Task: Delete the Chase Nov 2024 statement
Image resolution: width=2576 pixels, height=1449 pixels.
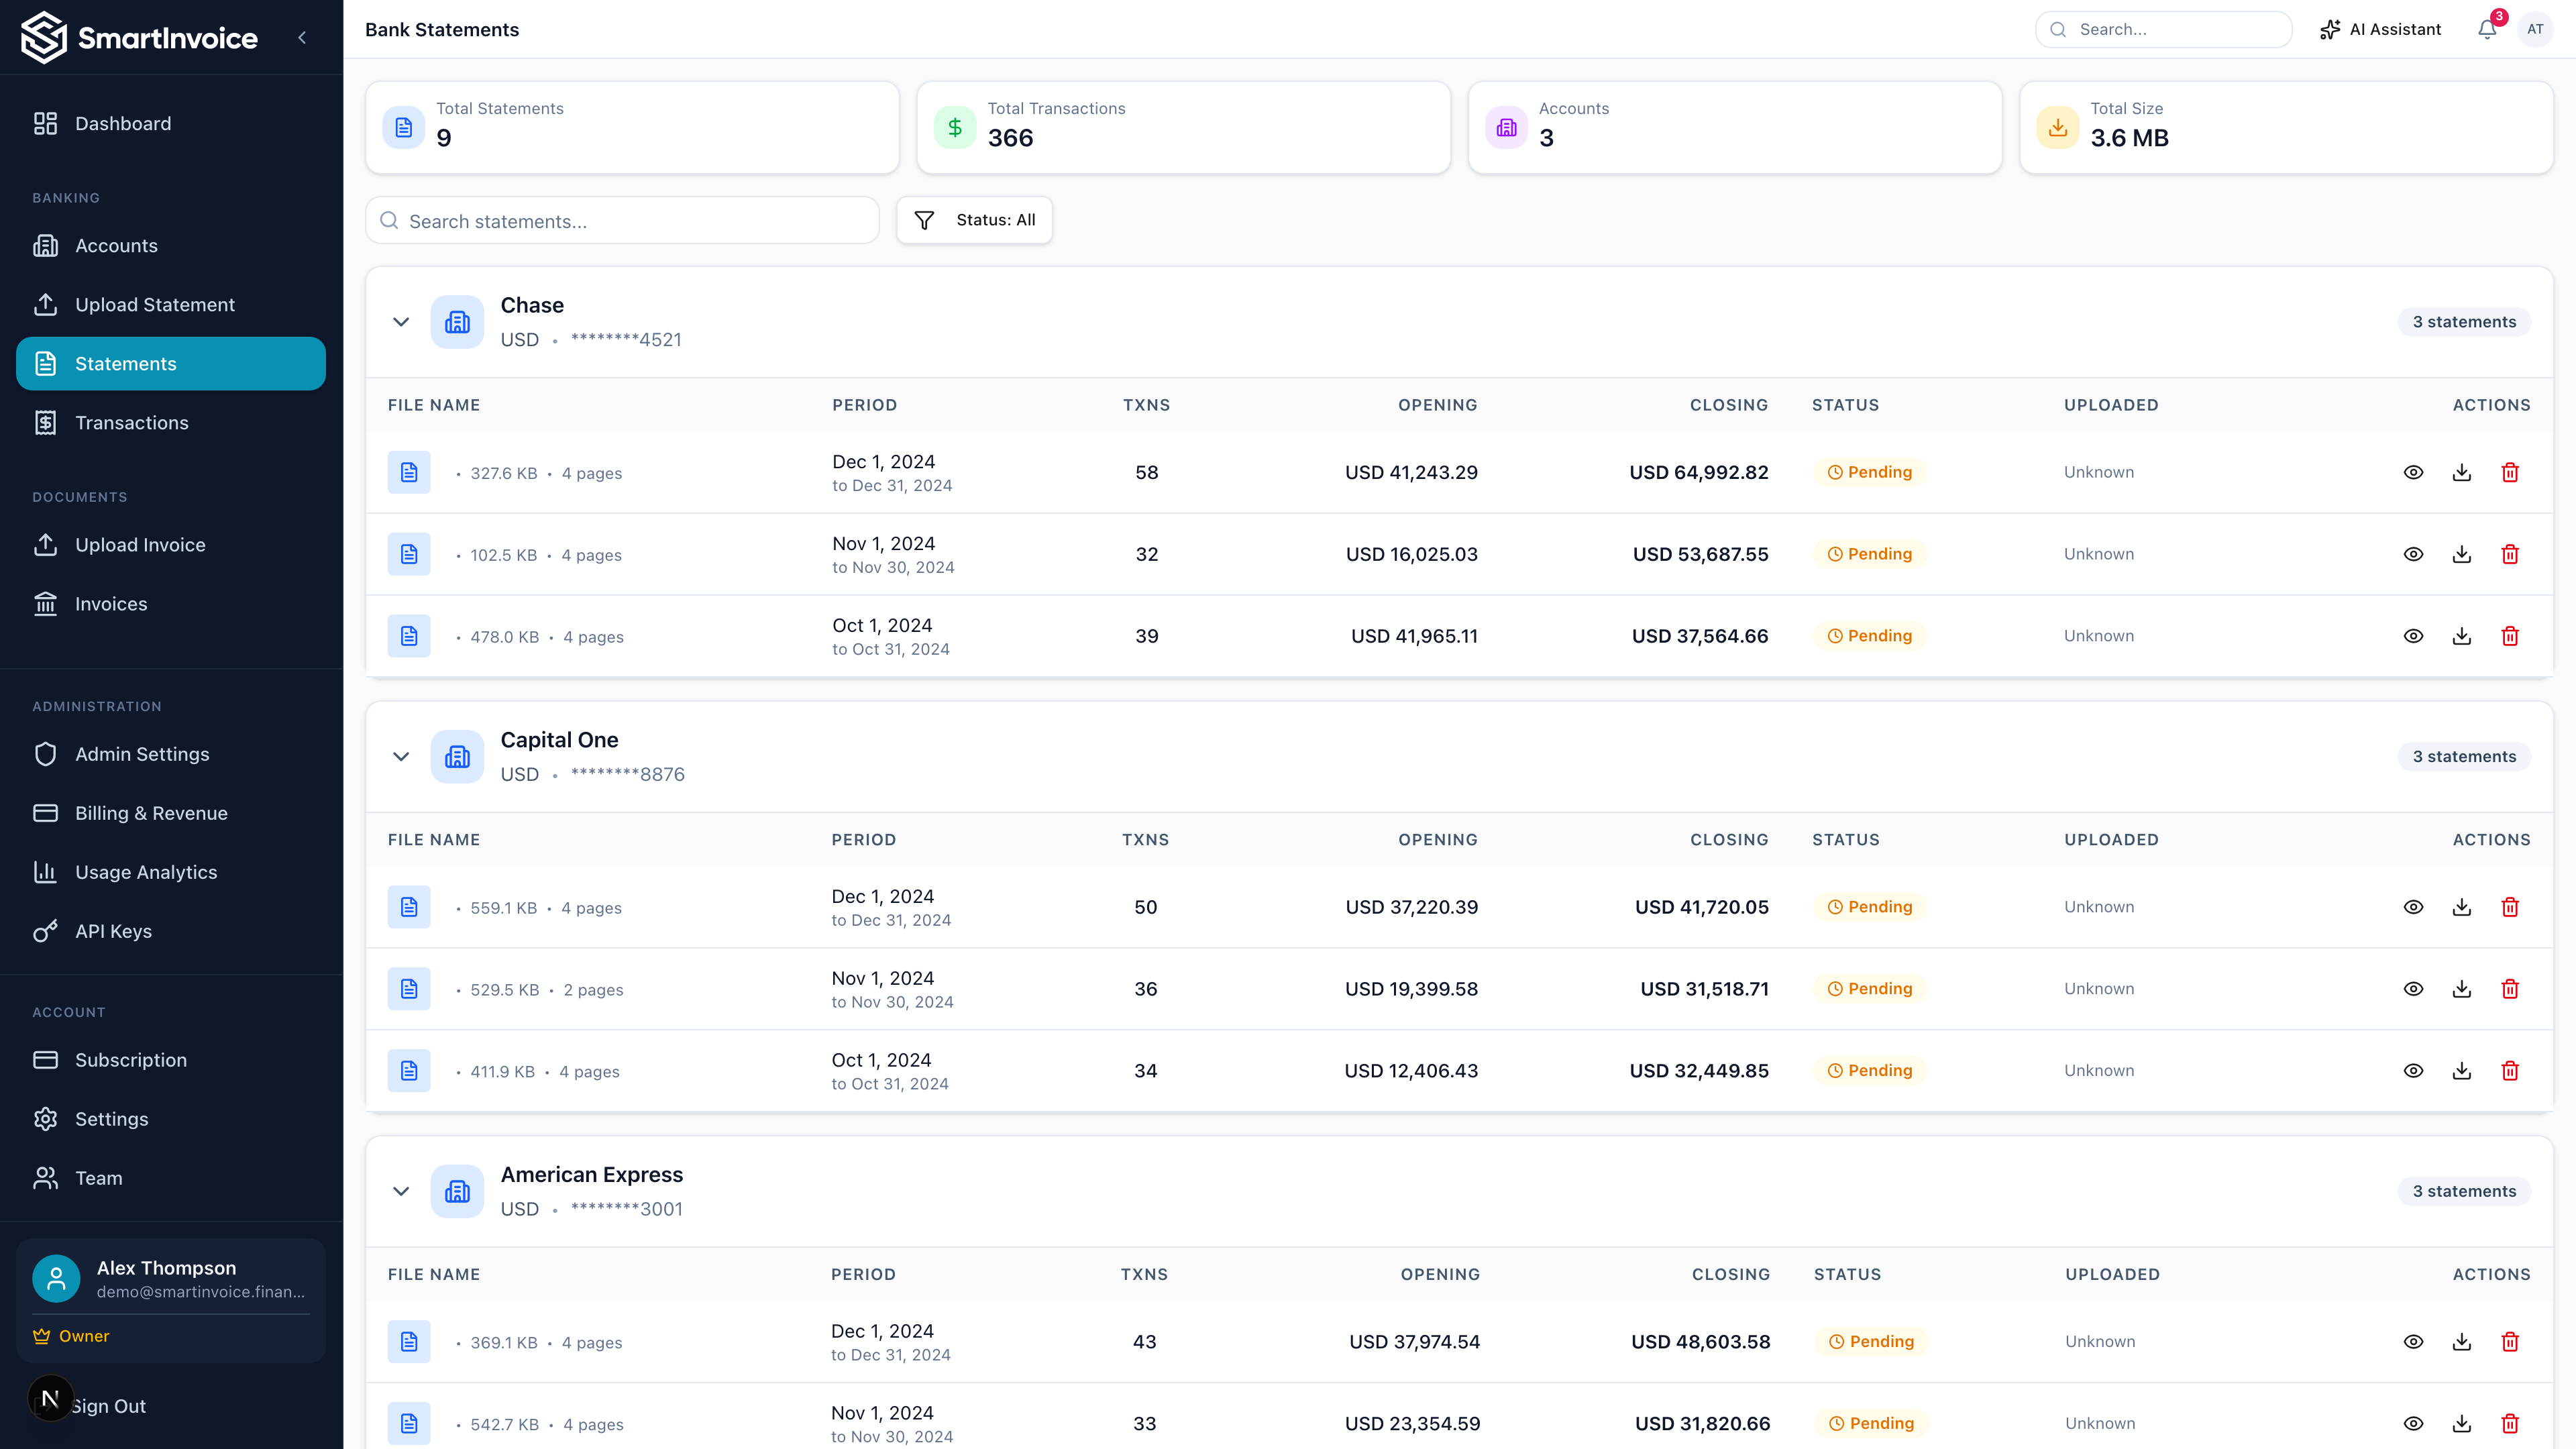Action: 2510,554
